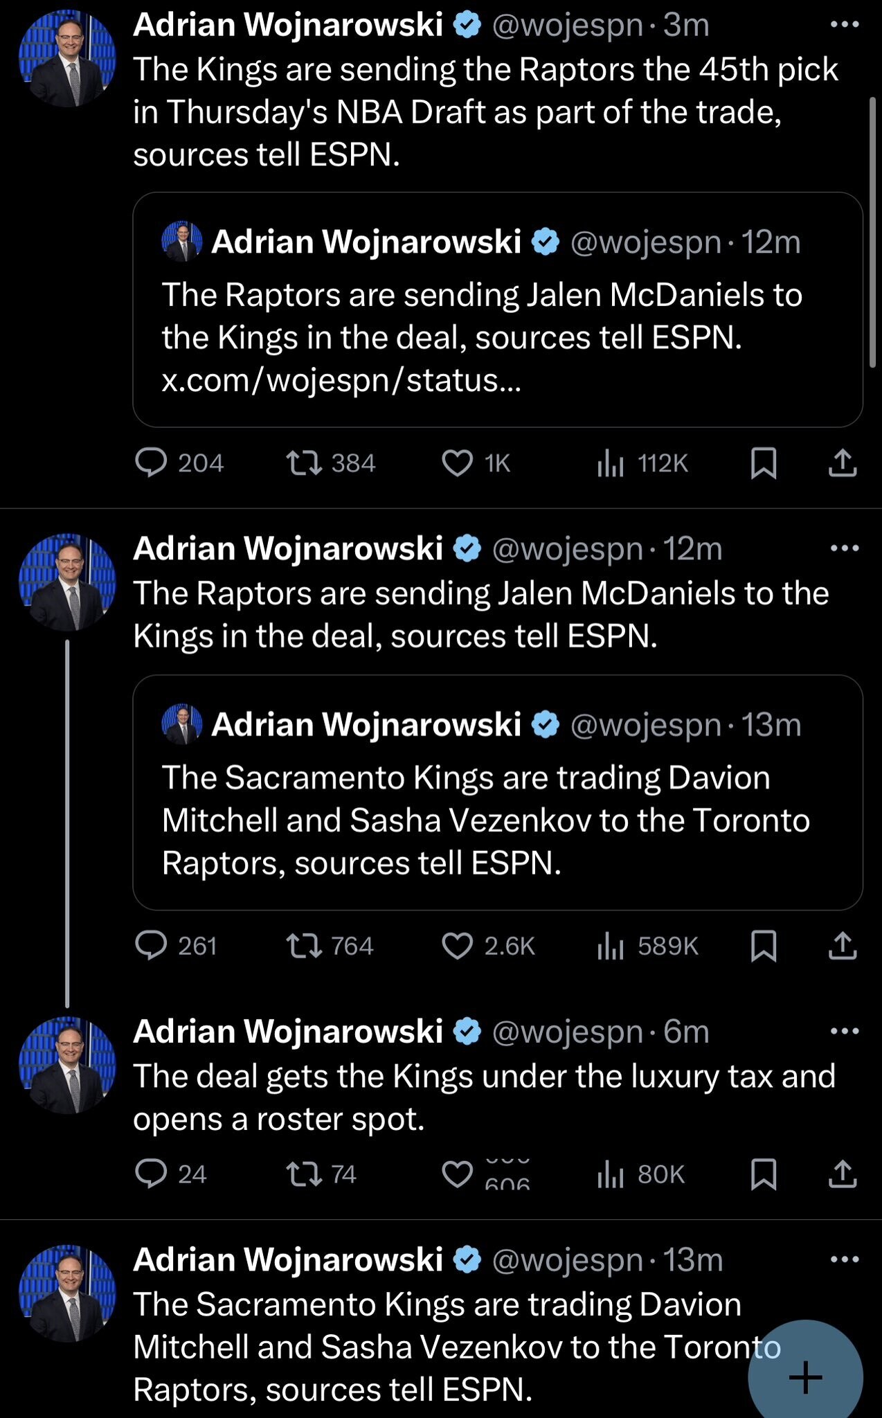Repost the 45th pick draft tweet
Image resolution: width=882 pixels, height=1418 pixels.
[x=304, y=463]
